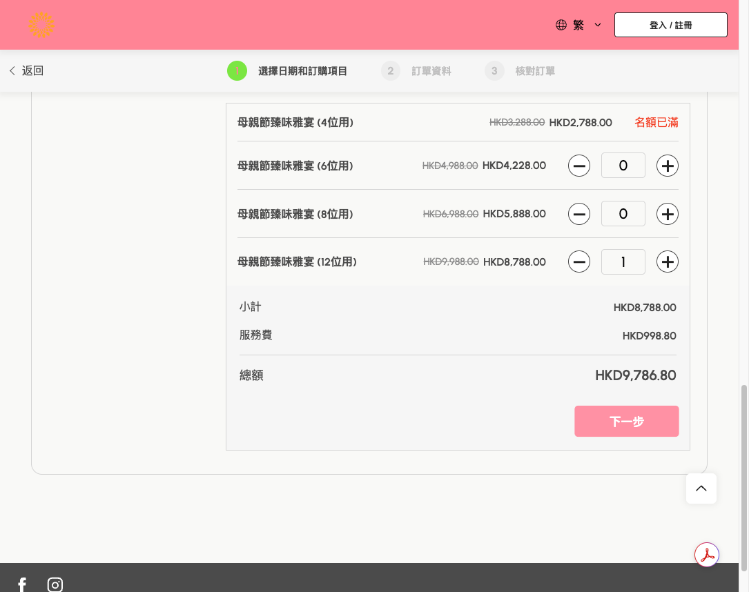This screenshot has height=592, width=749.
Task: Click total amount HKD9,786.80
Action: 635,375
